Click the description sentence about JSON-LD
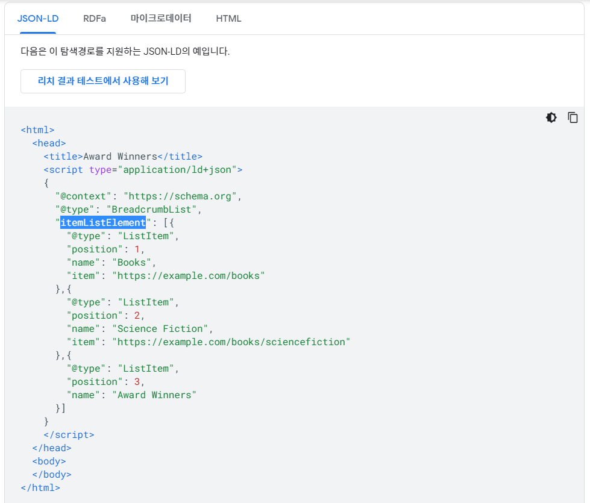 [x=125, y=51]
